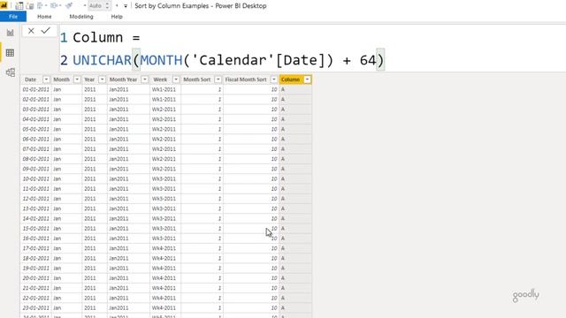Open the Date column filter dropdown
This screenshot has height=318, width=566.
tap(46, 79)
